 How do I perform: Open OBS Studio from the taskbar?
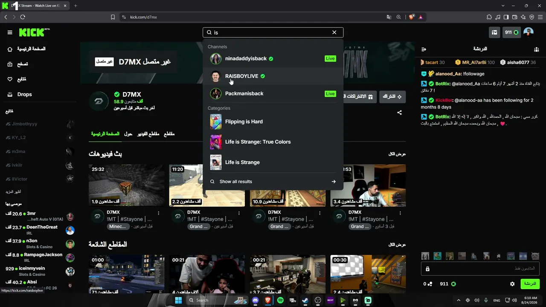pos(318,300)
